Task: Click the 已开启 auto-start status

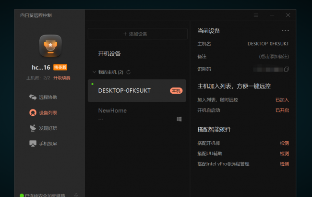Action: (282, 110)
